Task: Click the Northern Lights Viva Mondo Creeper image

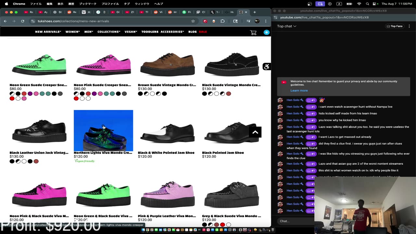Action: (x=103, y=130)
